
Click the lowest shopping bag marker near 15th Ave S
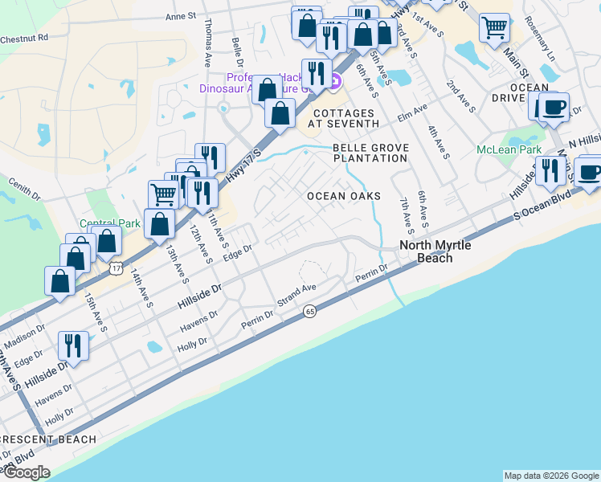tap(60, 284)
